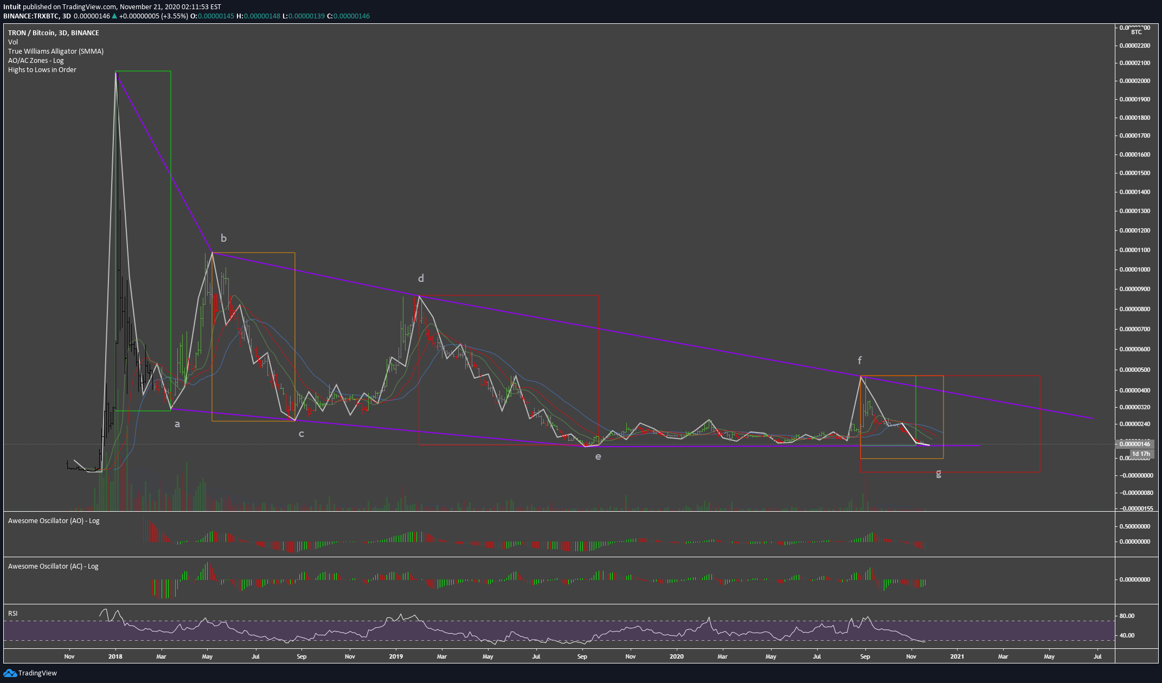Click the 40.00 RSI scale label
This screenshot has width=1162, height=683.
[1127, 636]
